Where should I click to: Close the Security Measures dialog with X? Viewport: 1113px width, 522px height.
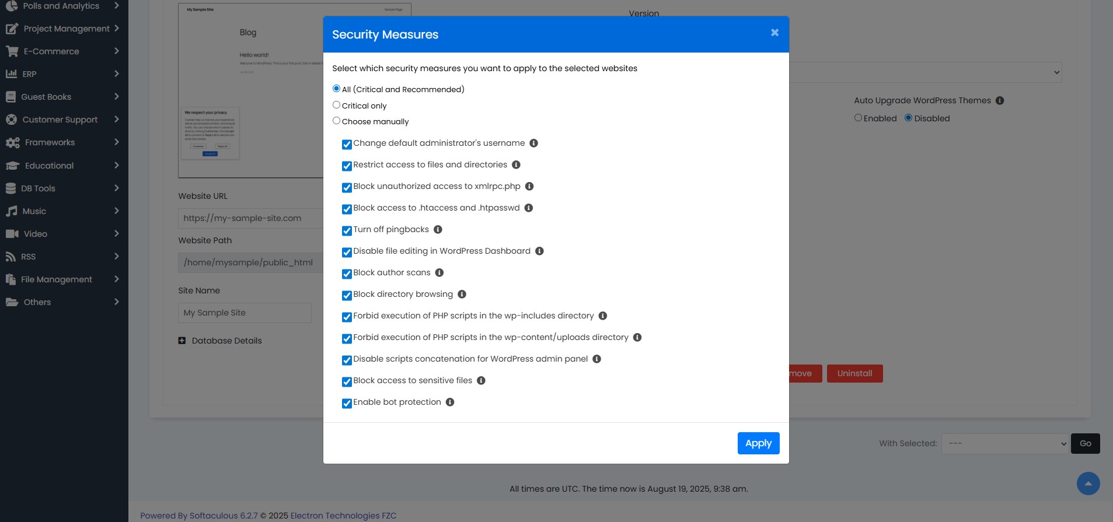tap(774, 33)
